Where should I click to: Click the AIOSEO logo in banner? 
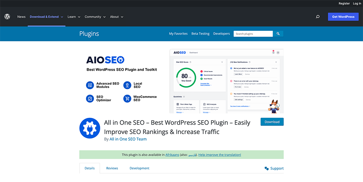105,60
